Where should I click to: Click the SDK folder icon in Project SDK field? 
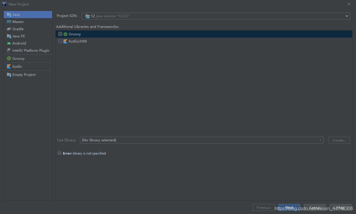point(88,16)
